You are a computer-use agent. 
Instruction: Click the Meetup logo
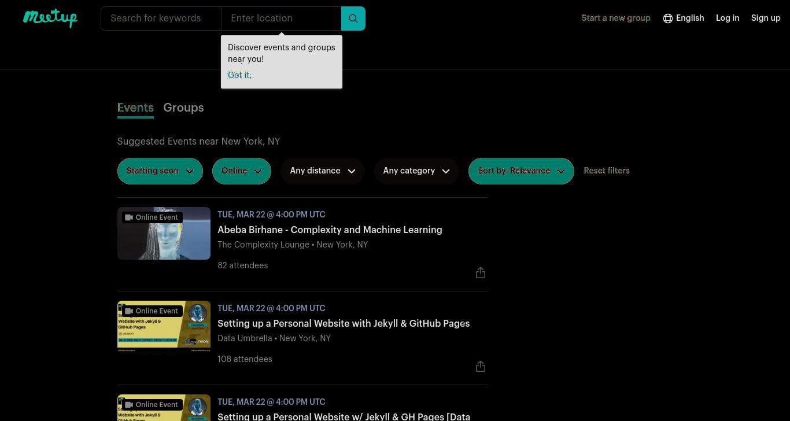point(50,18)
